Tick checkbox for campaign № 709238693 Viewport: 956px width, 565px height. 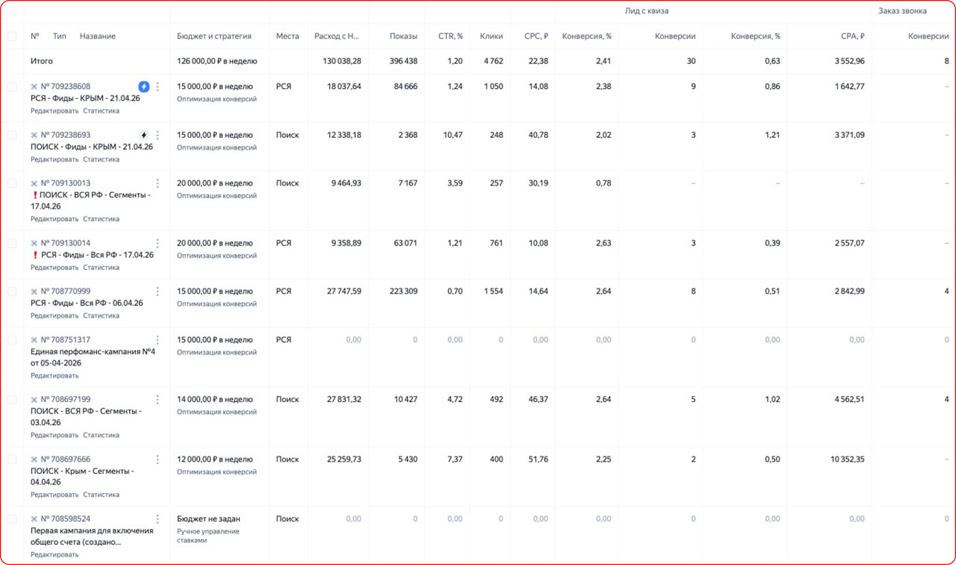[12, 135]
